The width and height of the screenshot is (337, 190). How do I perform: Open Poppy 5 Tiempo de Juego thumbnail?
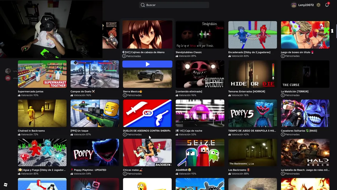253,113
